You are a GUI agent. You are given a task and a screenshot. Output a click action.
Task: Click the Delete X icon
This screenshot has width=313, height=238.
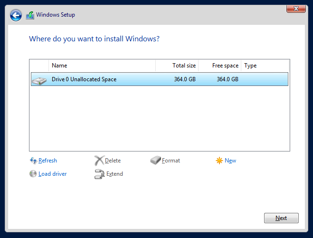tap(99, 161)
